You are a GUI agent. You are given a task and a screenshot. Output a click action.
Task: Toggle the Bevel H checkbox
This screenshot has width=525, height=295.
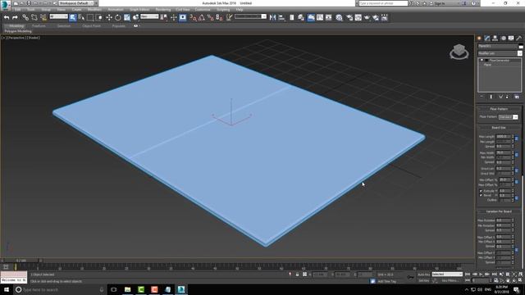(x=482, y=195)
